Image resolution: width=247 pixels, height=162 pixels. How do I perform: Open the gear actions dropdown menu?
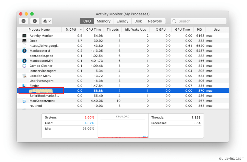[x=47, y=21]
